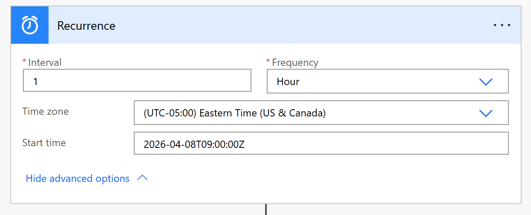Click the Frequency field label
Viewport: 531px width, 215px height.
pyautogui.click(x=295, y=62)
